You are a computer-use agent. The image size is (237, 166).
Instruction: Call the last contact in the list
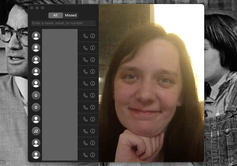pos(85,155)
